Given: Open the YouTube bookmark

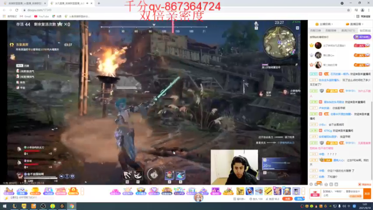Looking at the screenshot, I should [41, 16].
